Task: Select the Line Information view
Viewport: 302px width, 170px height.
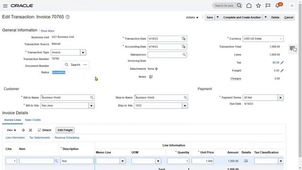Action: tap(15, 137)
